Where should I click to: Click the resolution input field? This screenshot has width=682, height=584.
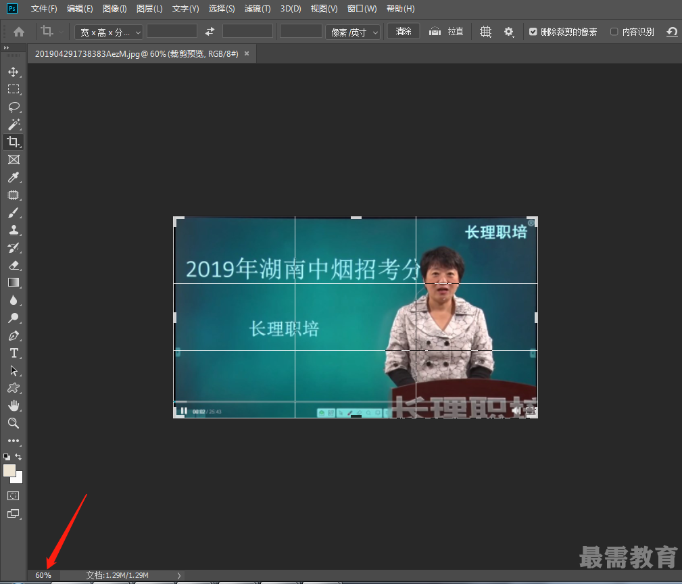point(301,32)
